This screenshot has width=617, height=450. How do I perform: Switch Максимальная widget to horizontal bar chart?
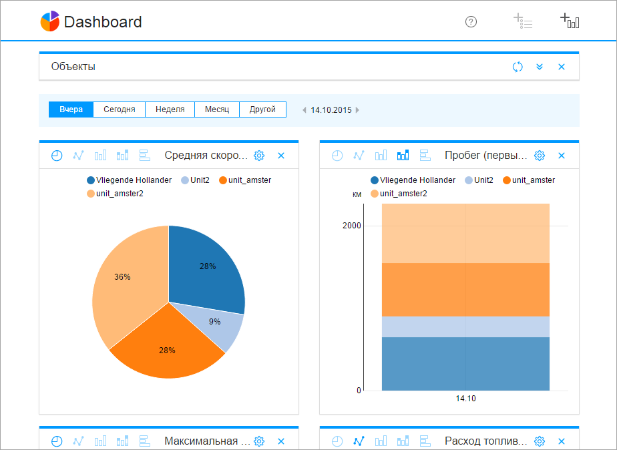tap(145, 441)
